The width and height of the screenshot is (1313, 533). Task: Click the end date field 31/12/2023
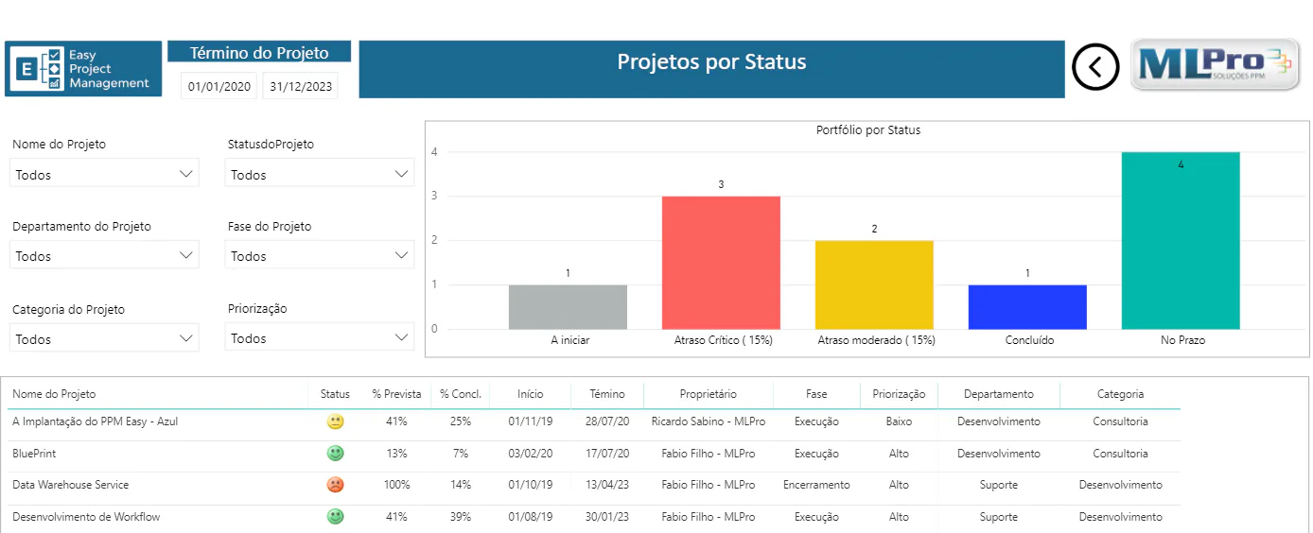click(300, 87)
